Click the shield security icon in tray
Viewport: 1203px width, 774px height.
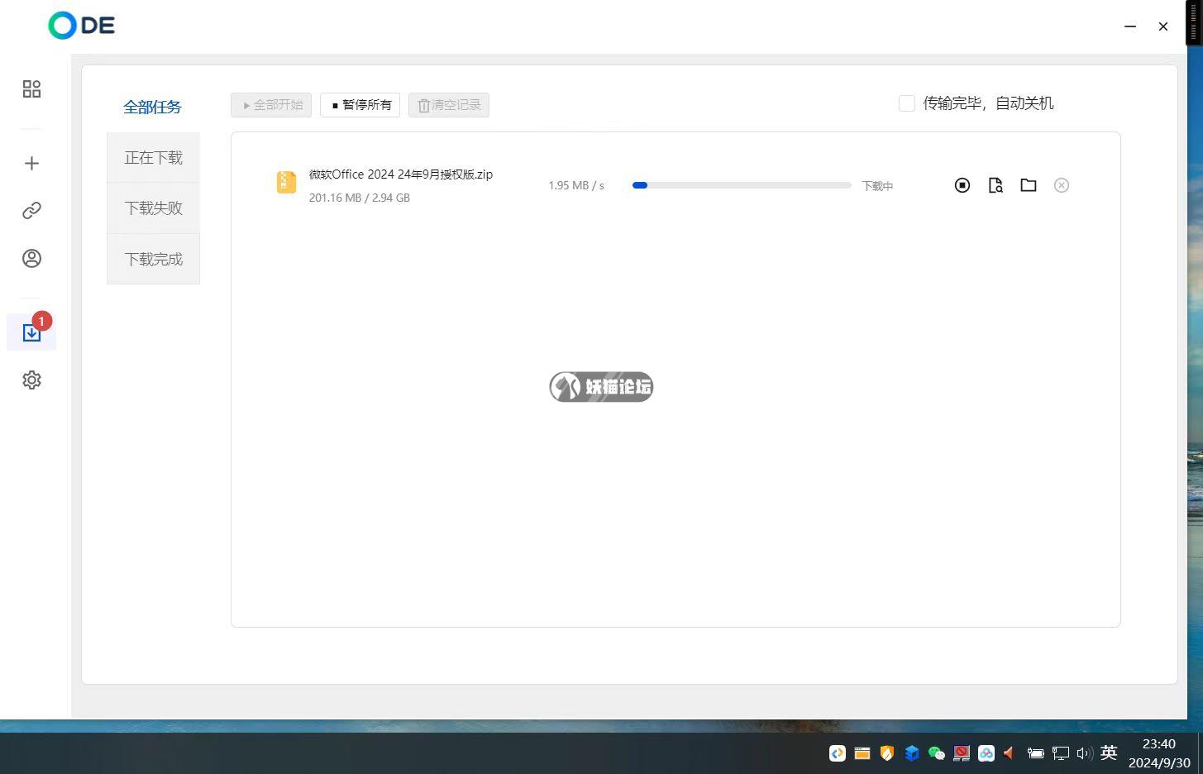tap(887, 753)
